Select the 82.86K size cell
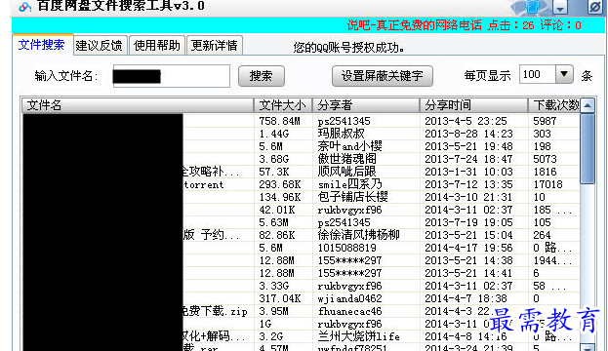Viewport: 608px width, 351px height. pyautogui.click(x=277, y=236)
